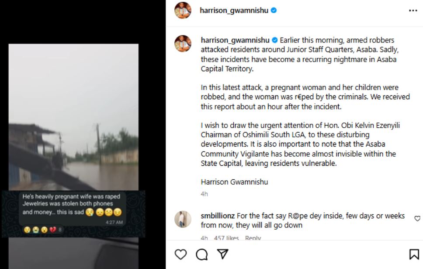
Task: Click harrison_gwamnishu username in the post header
Action: pos(234,10)
